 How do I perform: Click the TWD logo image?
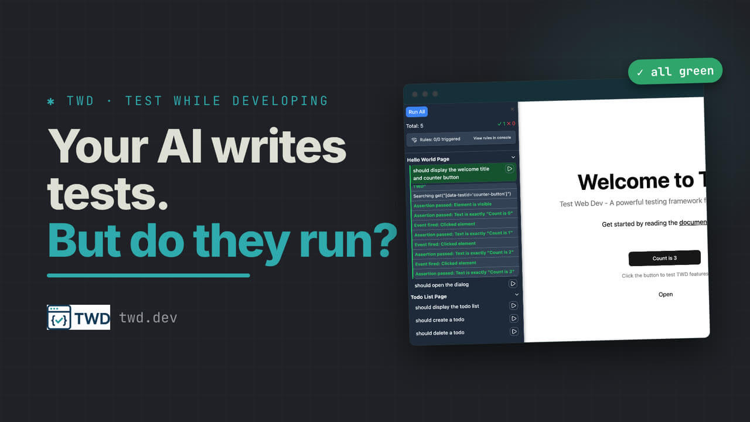pos(79,317)
